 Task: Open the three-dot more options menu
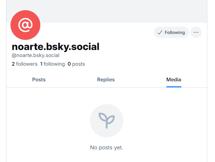[196, 32]
